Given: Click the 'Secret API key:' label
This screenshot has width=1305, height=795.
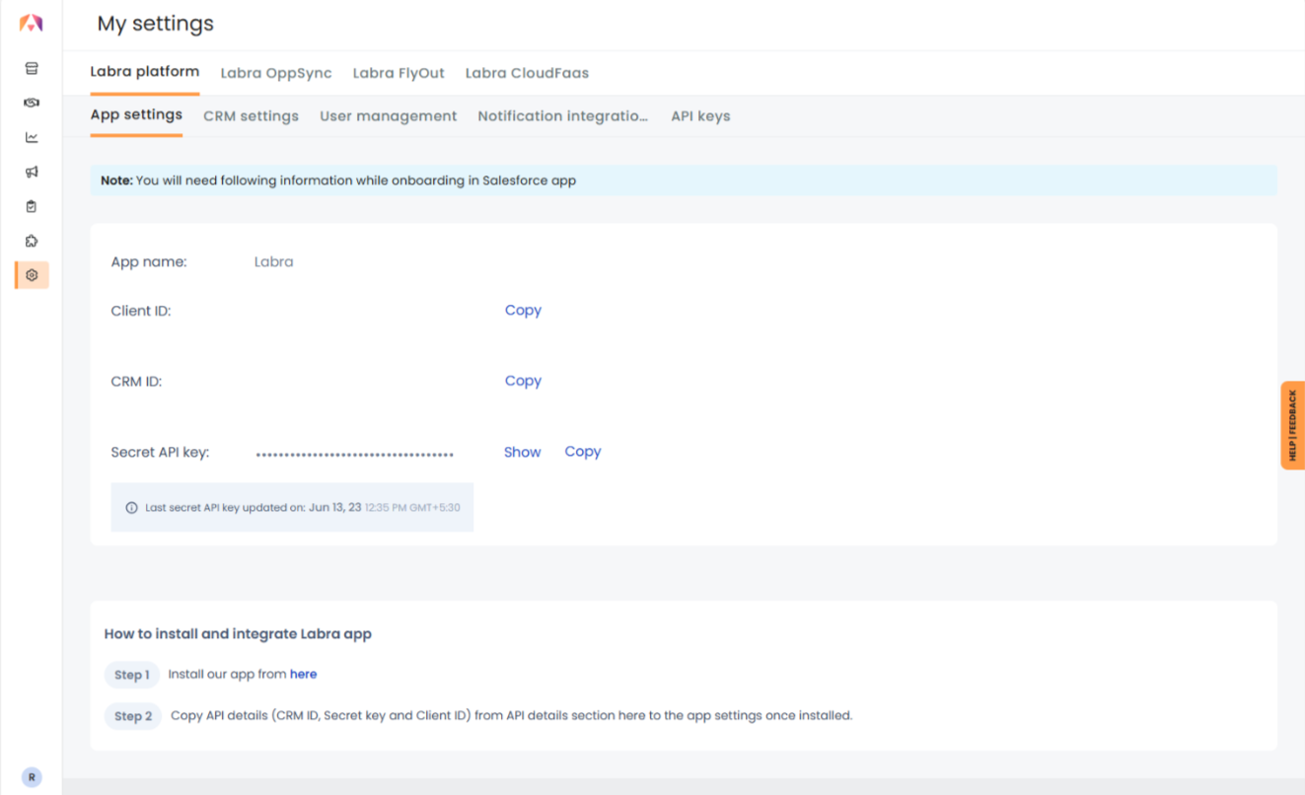Looking at the screenshot, I should [160, 453].
